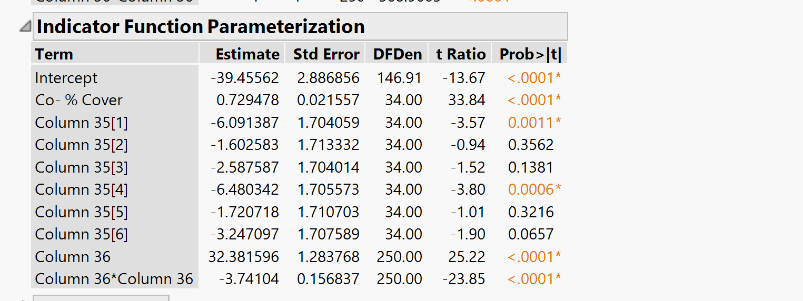Select the Column 36*Column 36 interaction term
The image size is (803, 301).
click(x=114, y=279)
